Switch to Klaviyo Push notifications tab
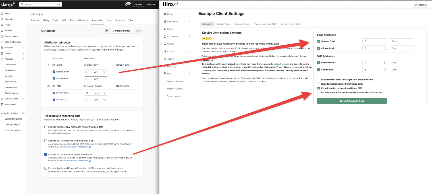Viewport: 432px width, 194px height. (x=79, y=20)
